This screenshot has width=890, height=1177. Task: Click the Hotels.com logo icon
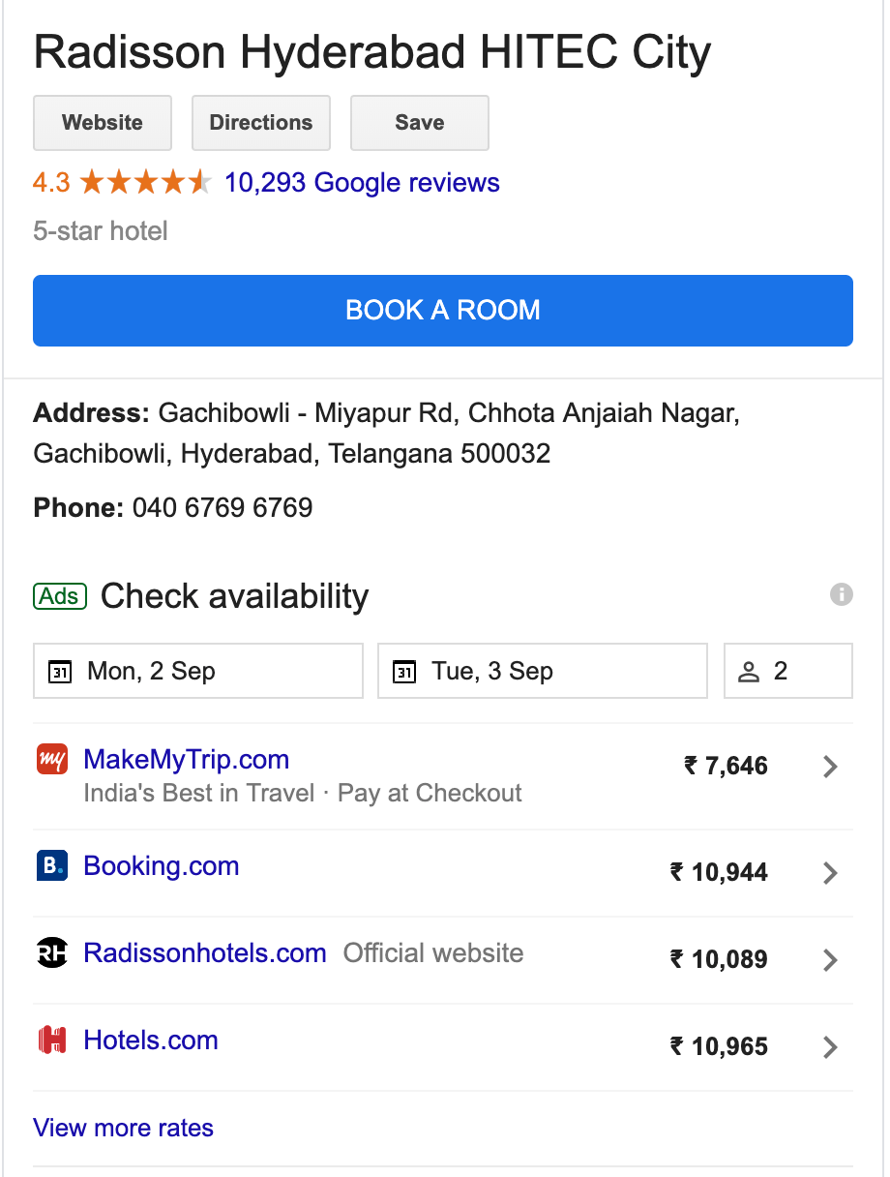52,1041
